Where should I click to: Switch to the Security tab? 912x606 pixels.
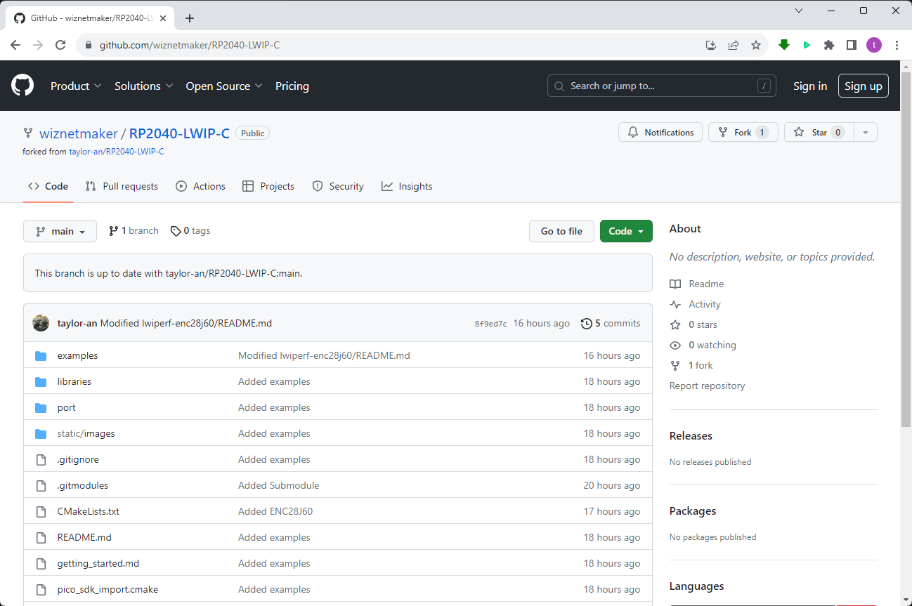[338, 186]
